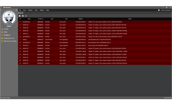Click the Over temperature type in row 8
The image size is (172, 105).
(x=64, y=43)
